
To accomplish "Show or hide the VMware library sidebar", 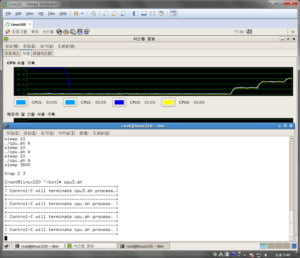I will coord(135,14).
